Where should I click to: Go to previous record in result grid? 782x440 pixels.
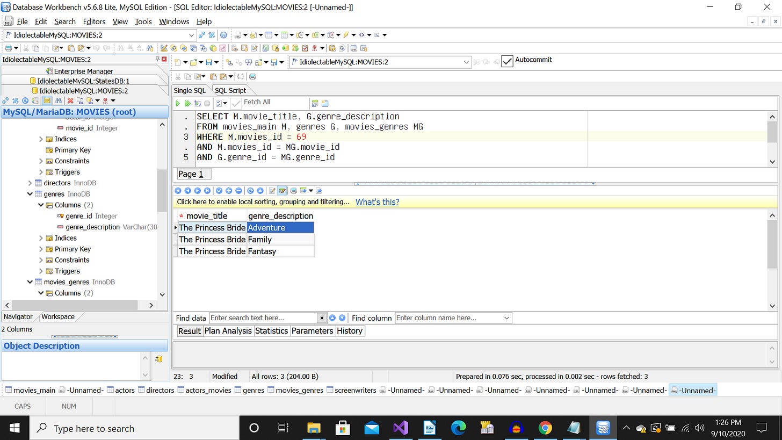pos(187,191)
